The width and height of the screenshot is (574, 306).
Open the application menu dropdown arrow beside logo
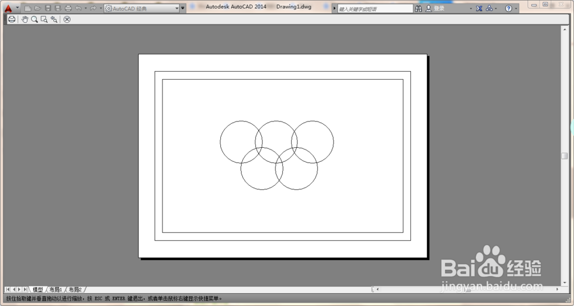coord(17,8)
